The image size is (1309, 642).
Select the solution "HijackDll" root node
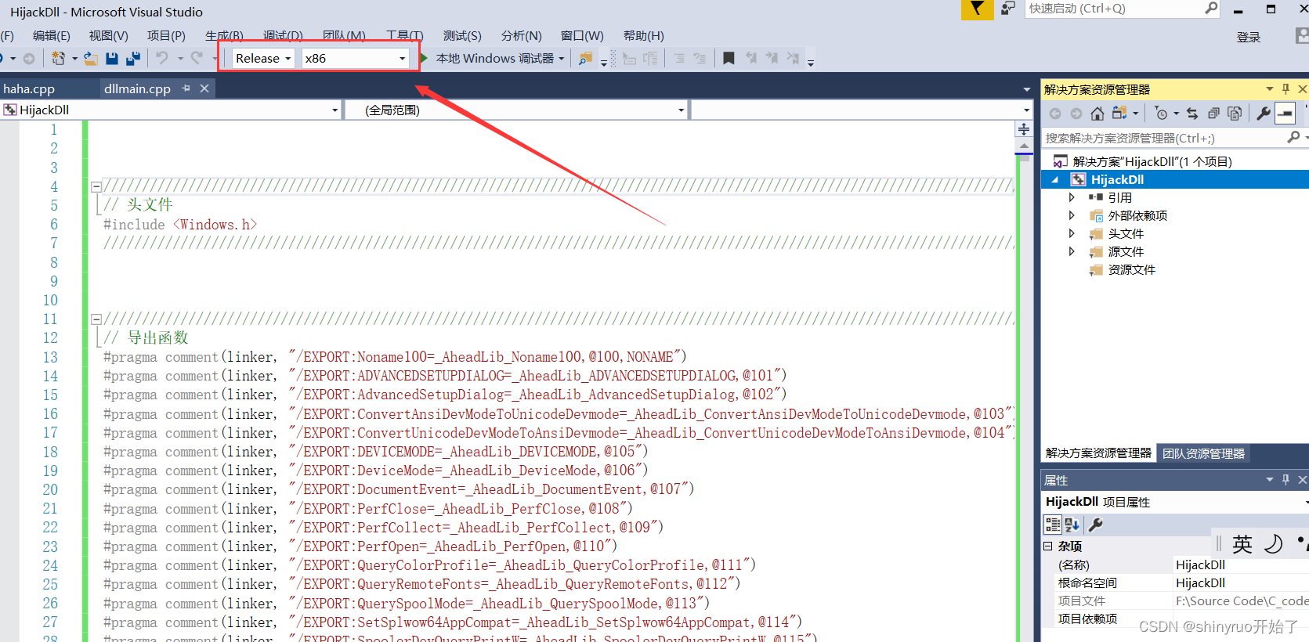coord(1152,161)
